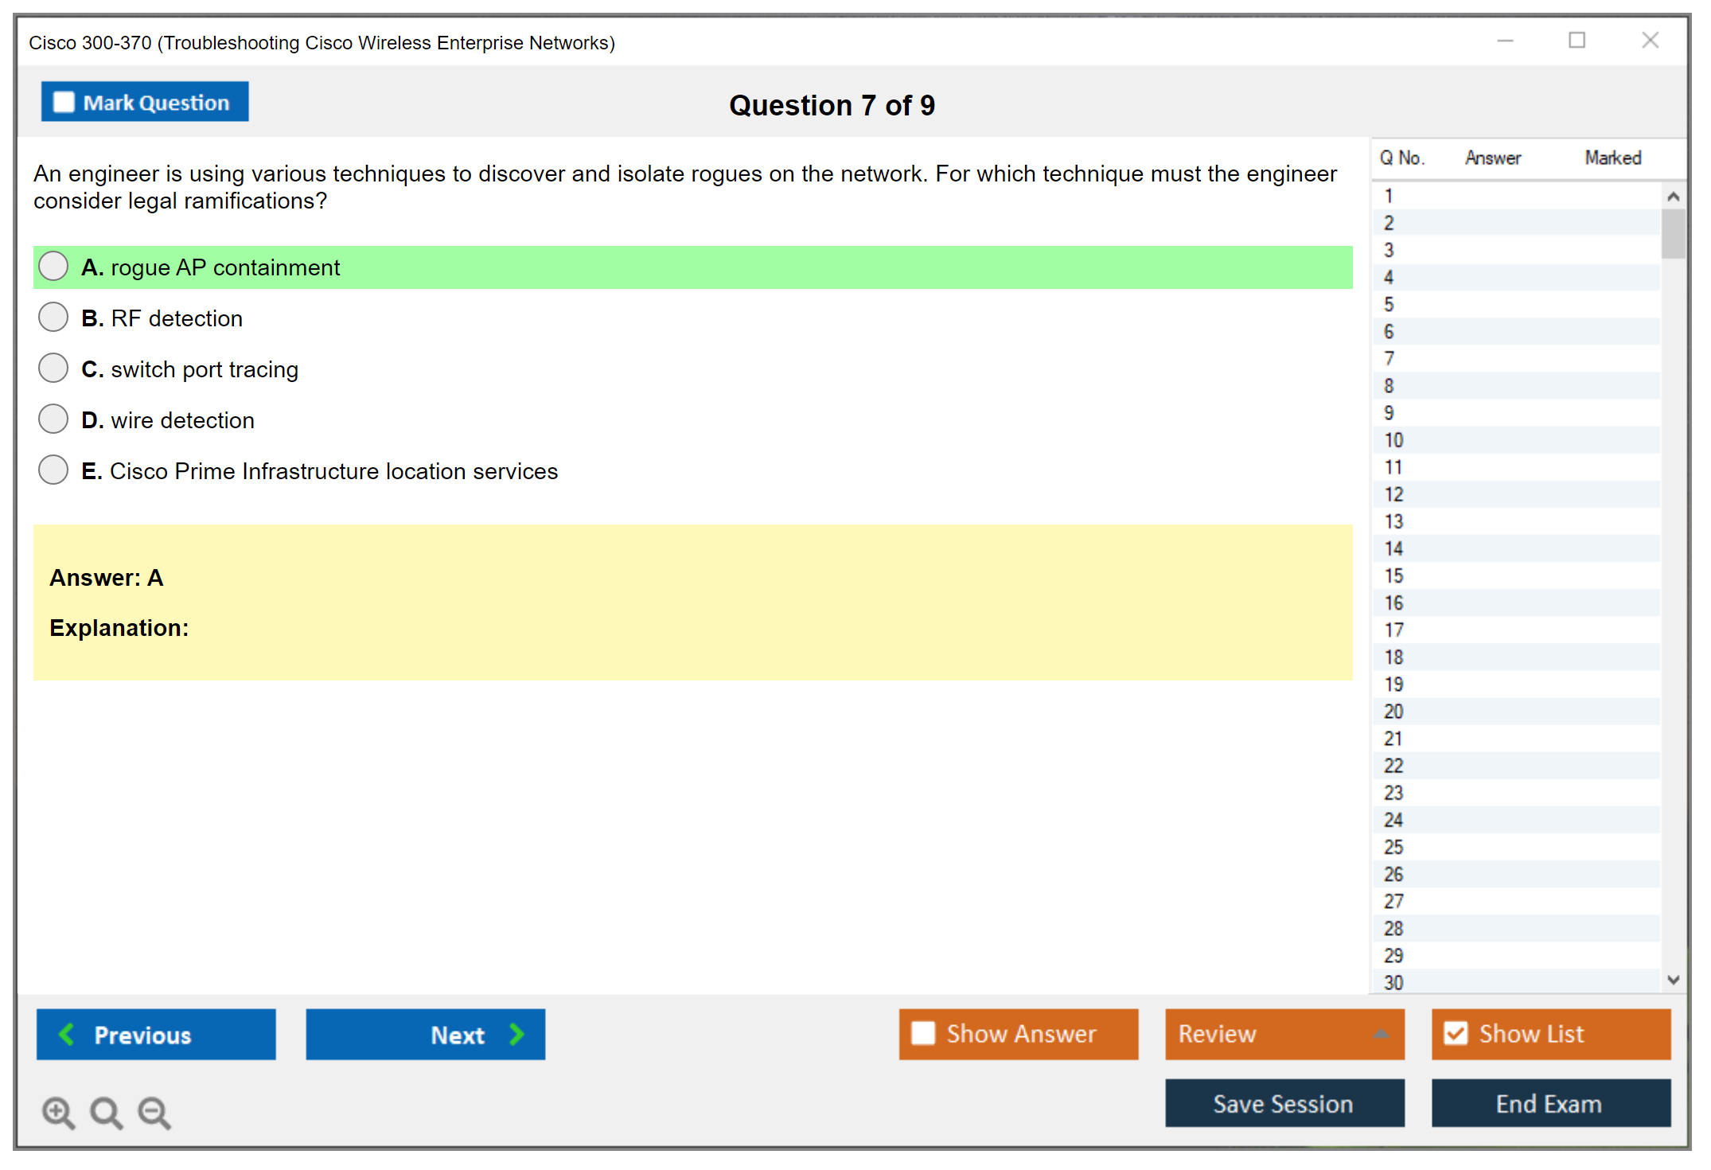This screenshot has height=1170, width=1711.
Task: Toggle the Show Answer checkbox
Action: tap(923, 1033)
